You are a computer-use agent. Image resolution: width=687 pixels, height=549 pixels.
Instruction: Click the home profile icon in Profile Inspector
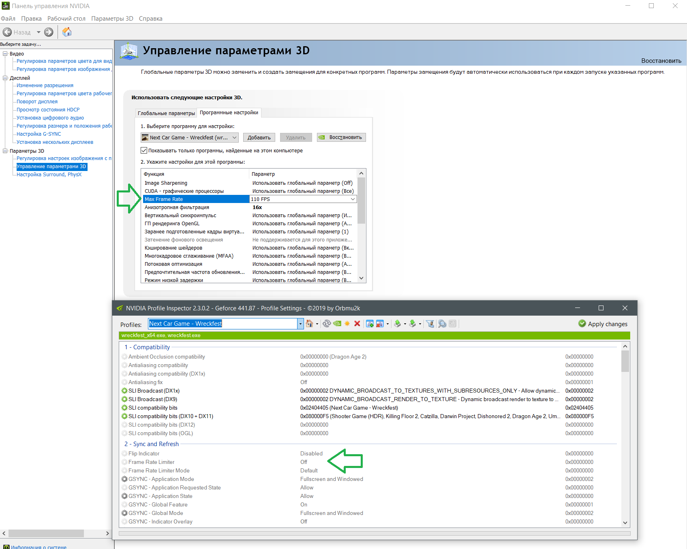[x=309, y=324]
